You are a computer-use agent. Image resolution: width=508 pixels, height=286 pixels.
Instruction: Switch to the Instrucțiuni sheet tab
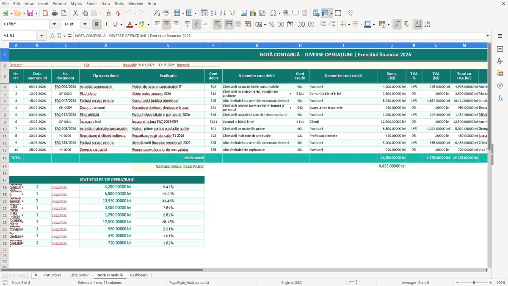52,275
